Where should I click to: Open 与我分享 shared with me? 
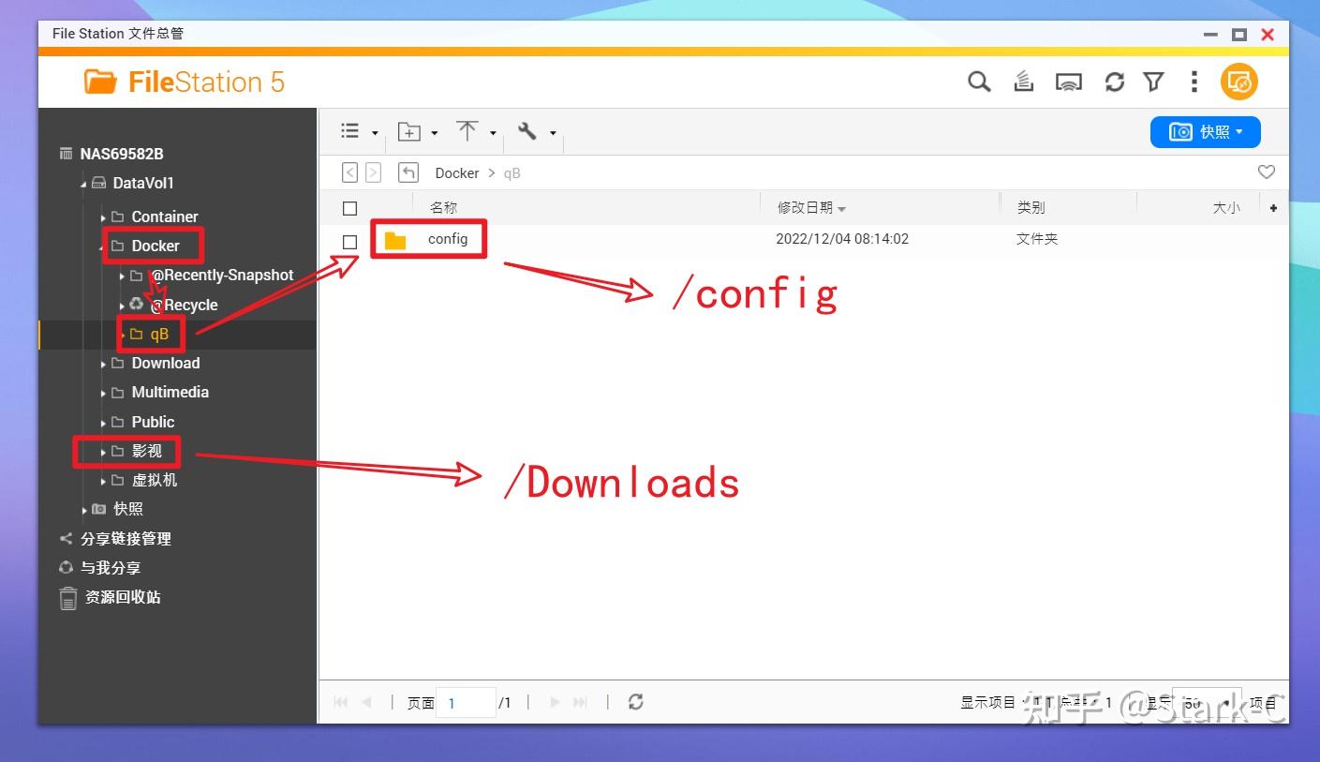(111, 568)
